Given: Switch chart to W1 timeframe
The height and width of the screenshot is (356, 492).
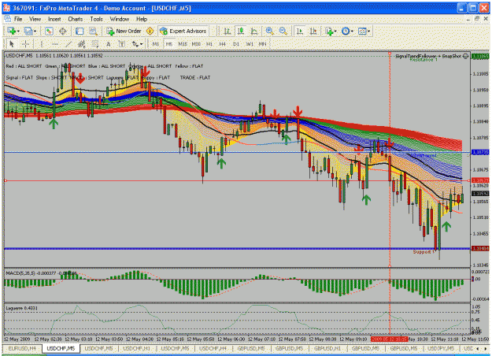Looking at the screenshot, I should click(x=250, y=44).
